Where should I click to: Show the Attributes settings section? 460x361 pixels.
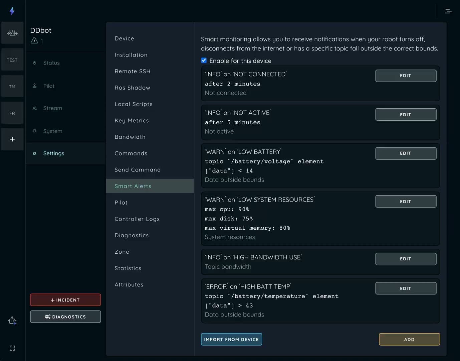coord(150,284)
